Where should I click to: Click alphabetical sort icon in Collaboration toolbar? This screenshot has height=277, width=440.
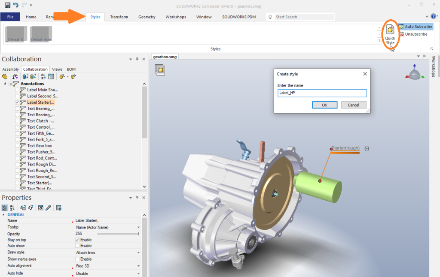click(43, 76)
